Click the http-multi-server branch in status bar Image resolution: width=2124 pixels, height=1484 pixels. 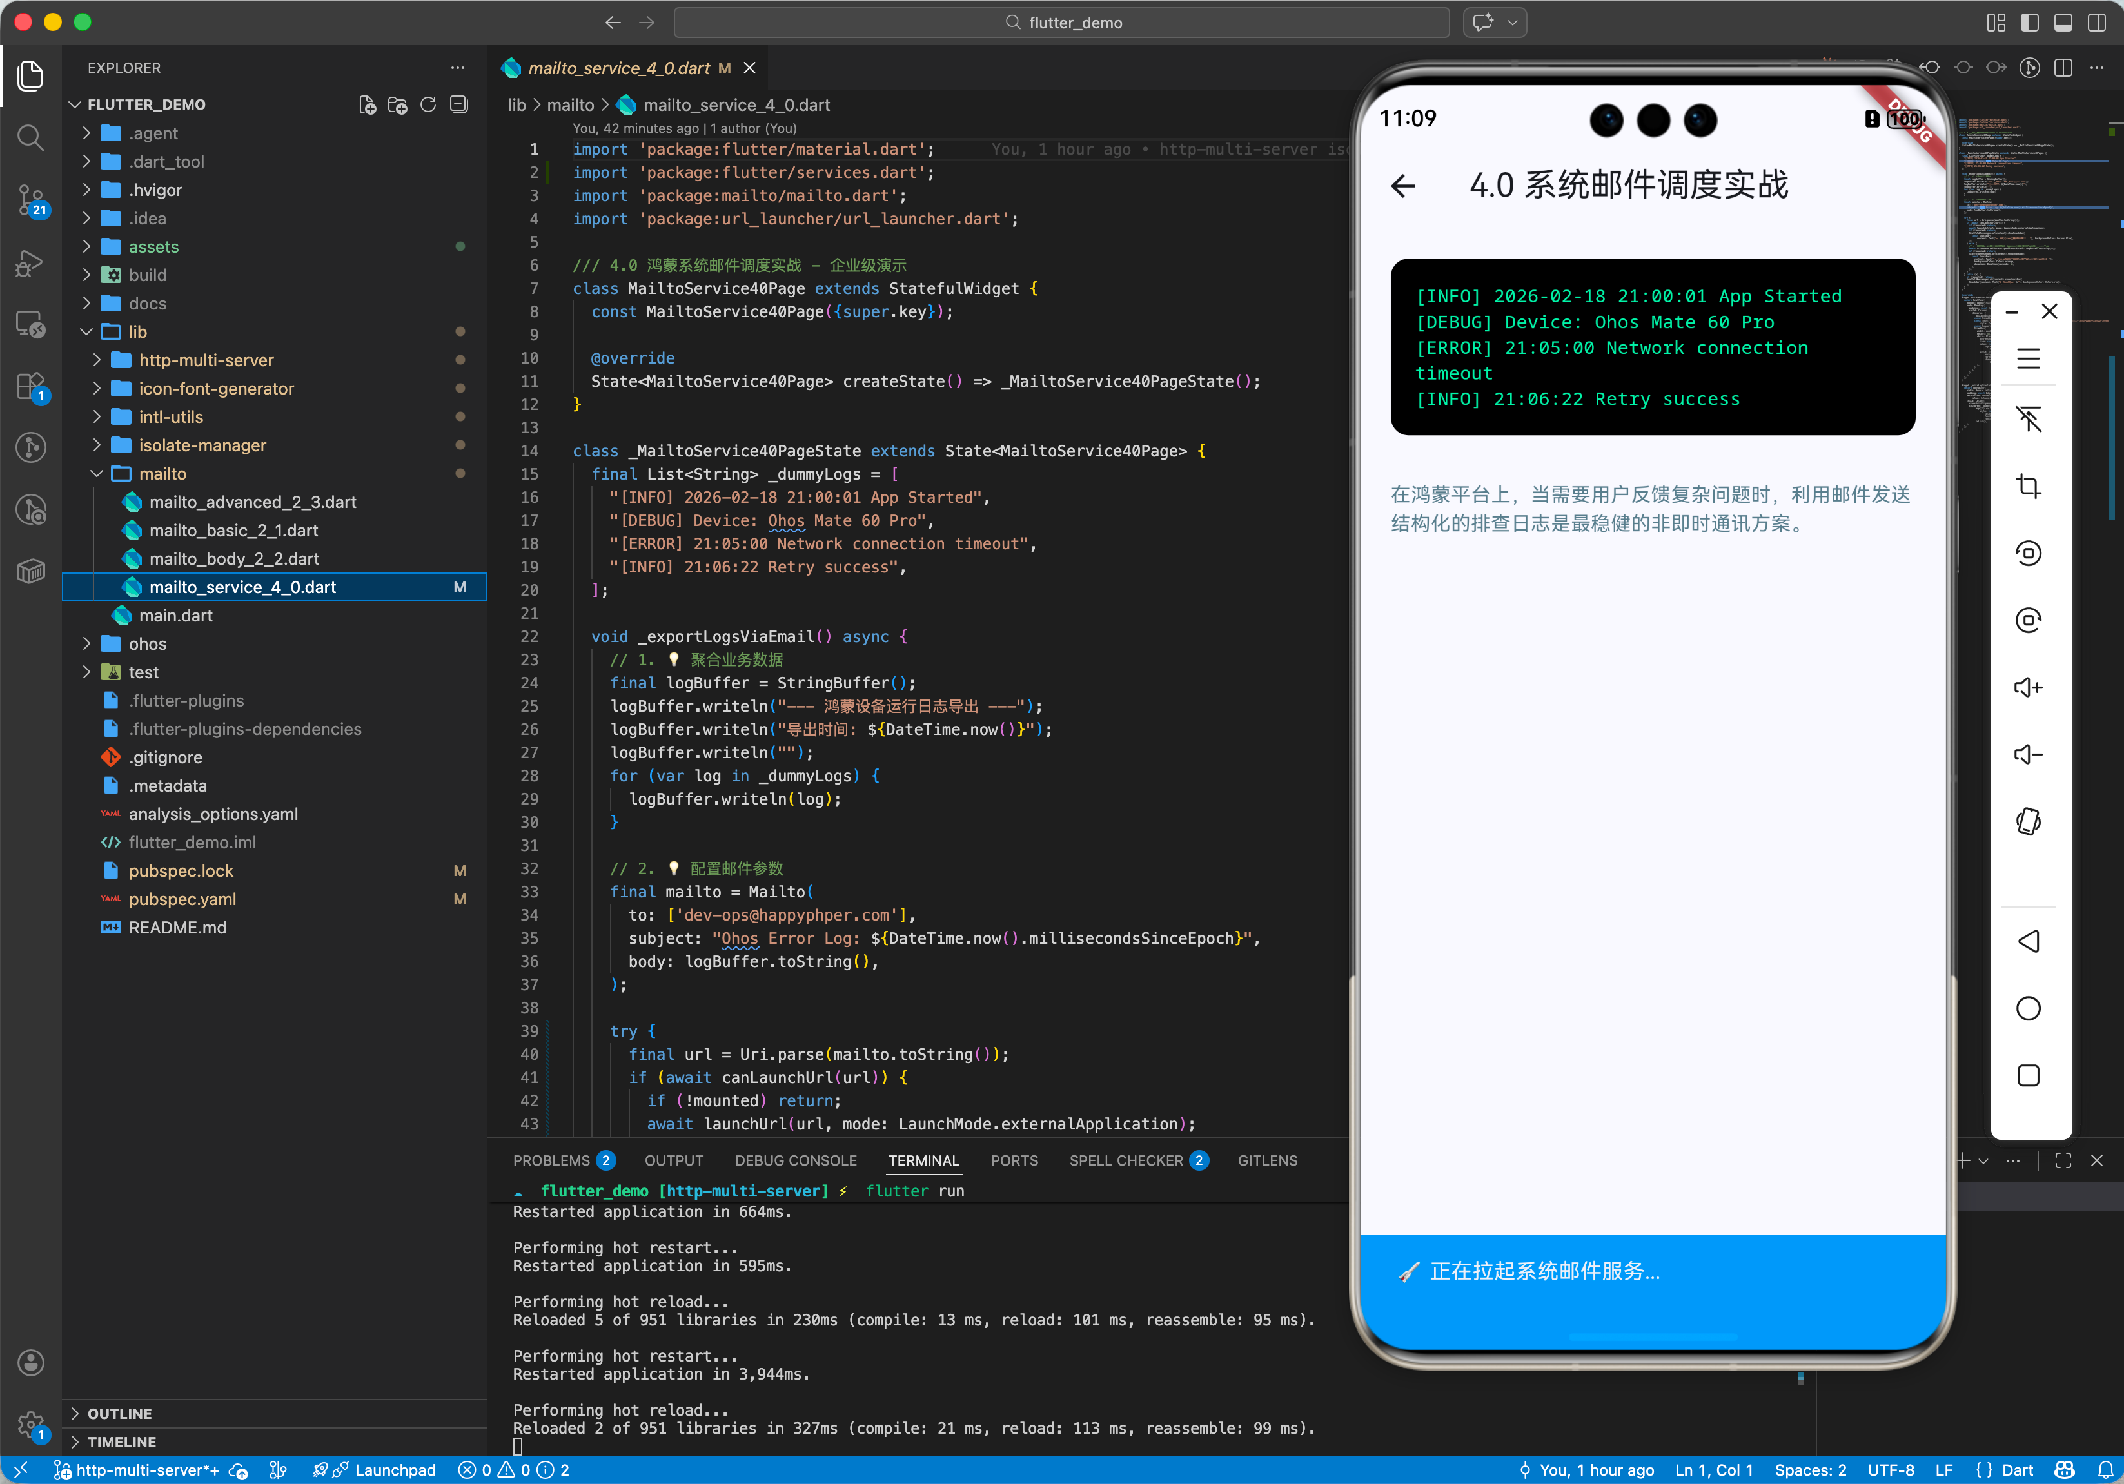[x=139, y=1469]
